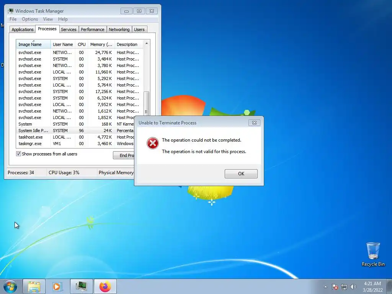Minimize the Windows Task Manager window
This screenshot has width=392, height=294.
pos(126,11)
